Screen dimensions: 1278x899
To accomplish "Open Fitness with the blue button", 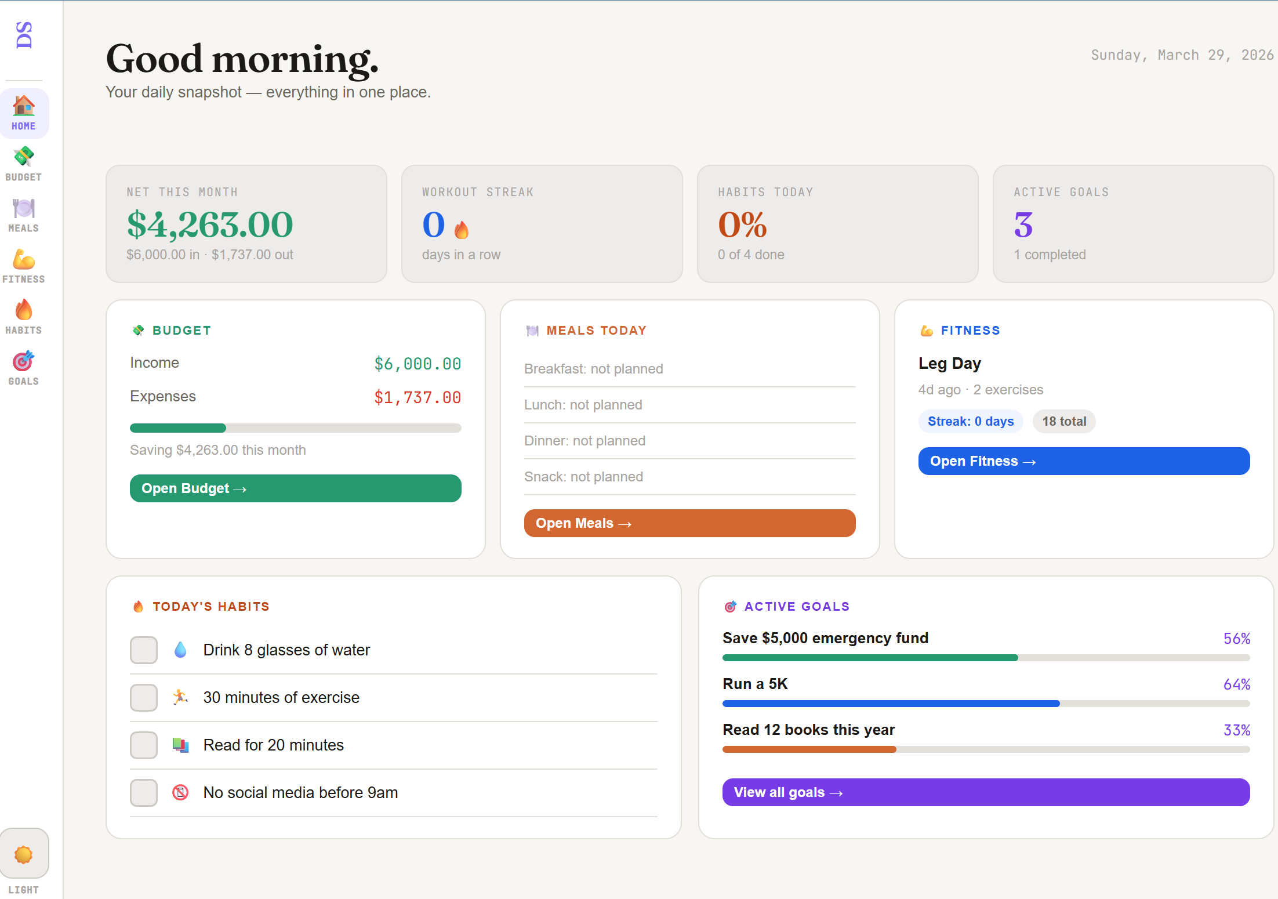I will click(x=1083, y=461).
